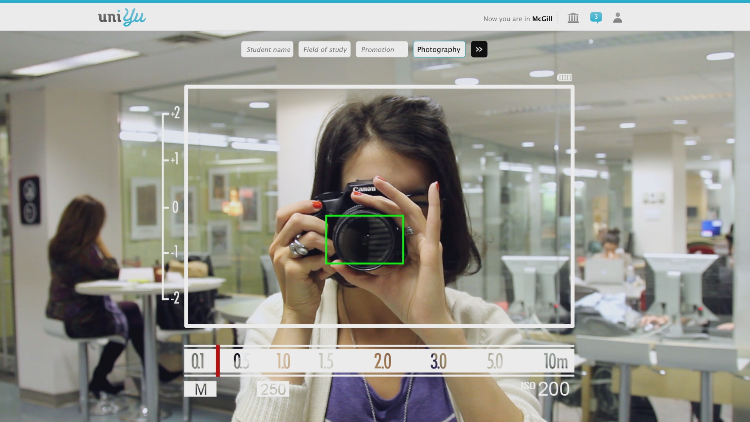This screenshot has width=750, height=422.
Task: Click 0 on the exposure scale
Action: [175, 207]
